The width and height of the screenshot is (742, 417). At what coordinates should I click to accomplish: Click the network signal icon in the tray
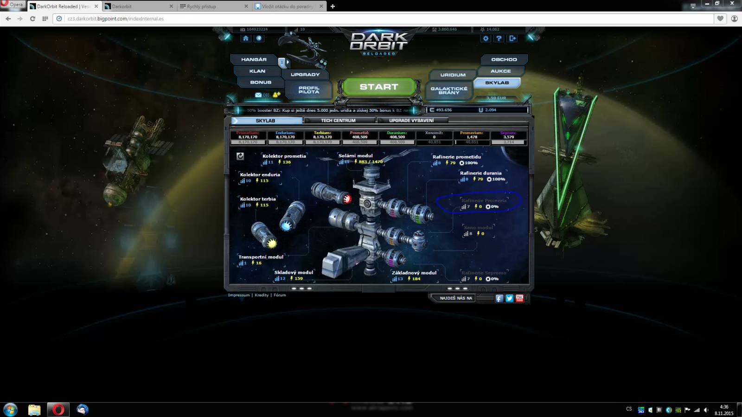pyautogui.click(x=697, y=410)
